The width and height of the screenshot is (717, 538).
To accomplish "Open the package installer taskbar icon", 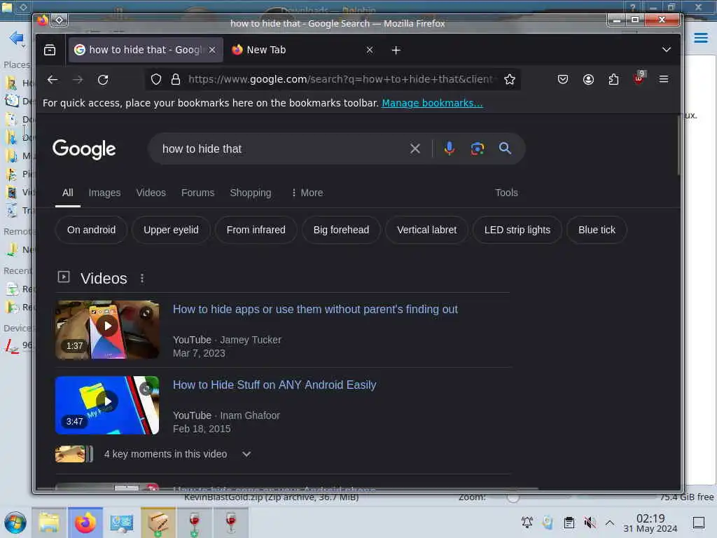I will (158, 523).
